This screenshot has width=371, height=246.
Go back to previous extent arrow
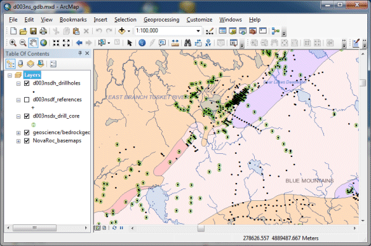79,43
